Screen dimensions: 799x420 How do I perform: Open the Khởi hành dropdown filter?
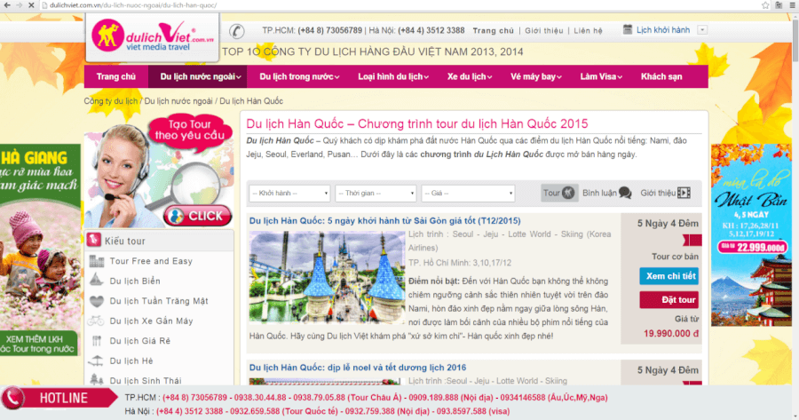(x=289, y=193)
